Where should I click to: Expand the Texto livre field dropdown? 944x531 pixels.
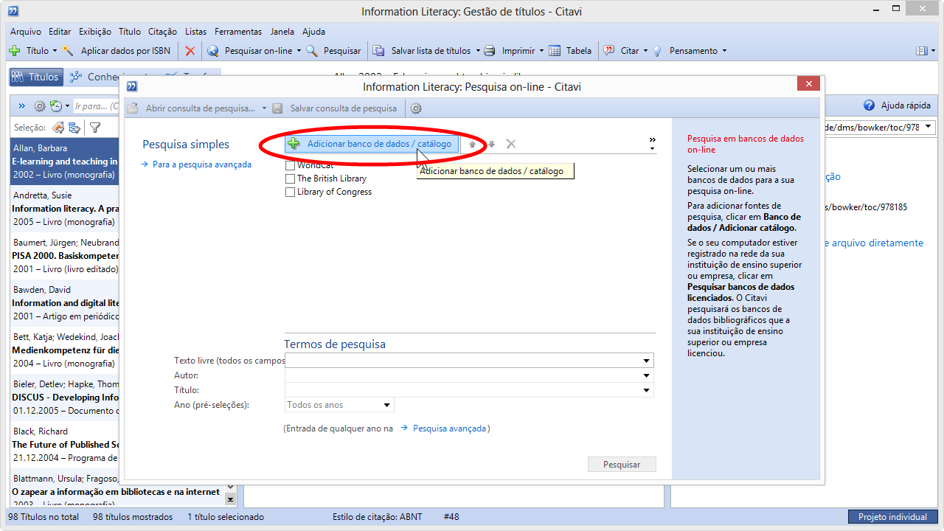[x=647, y=361]
